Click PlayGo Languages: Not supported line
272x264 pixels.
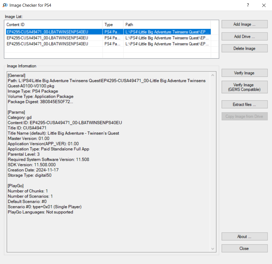[x=41, y=212]
